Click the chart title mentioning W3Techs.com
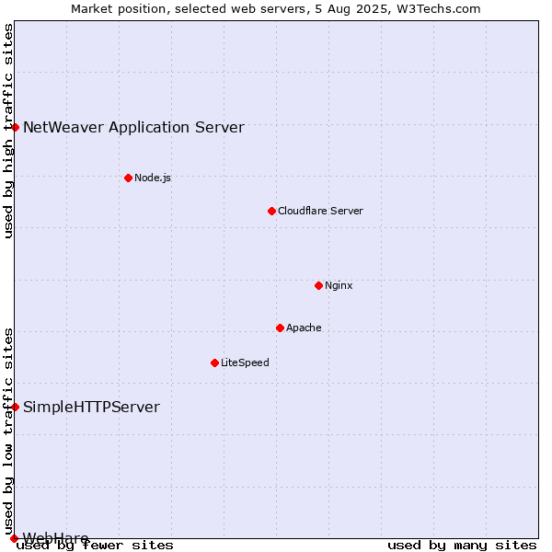The image size is (552, 552). 276,9
